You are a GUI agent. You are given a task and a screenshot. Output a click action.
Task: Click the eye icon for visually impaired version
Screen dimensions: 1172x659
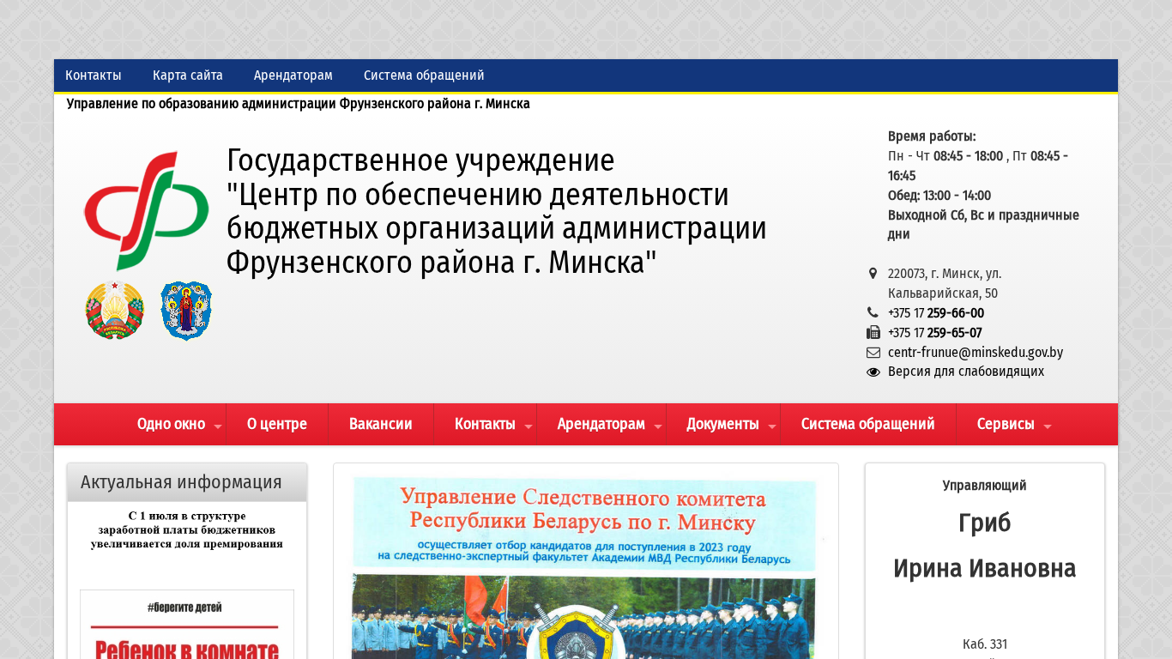tap(873, 372)
